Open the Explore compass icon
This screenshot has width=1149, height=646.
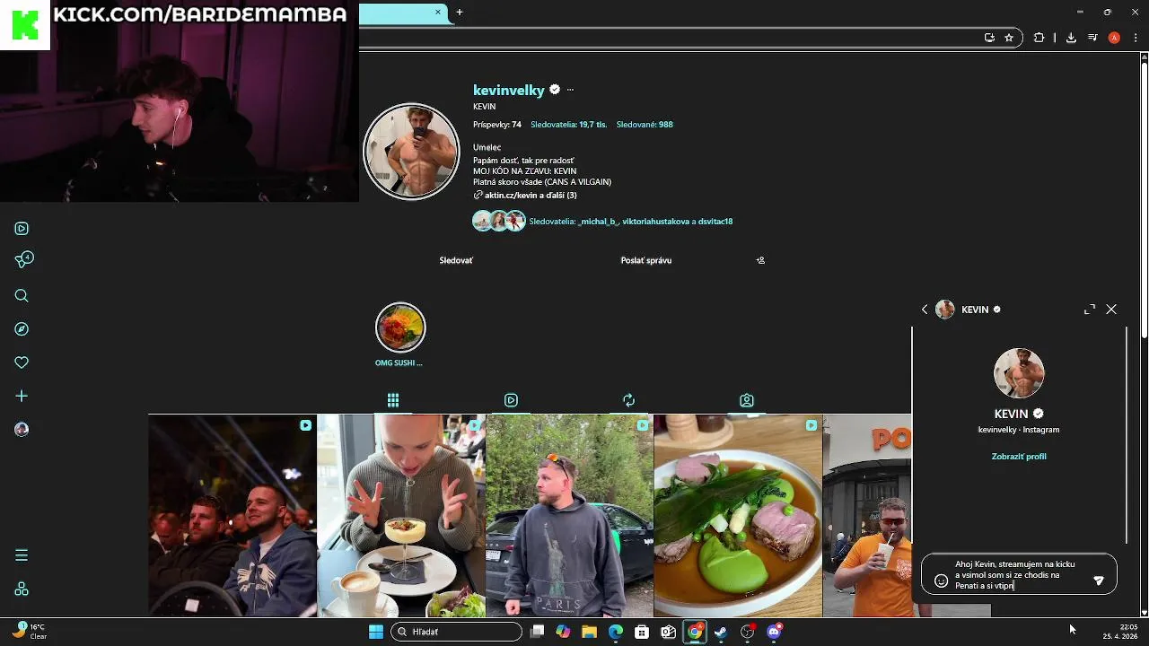click(x=22, y=329)
